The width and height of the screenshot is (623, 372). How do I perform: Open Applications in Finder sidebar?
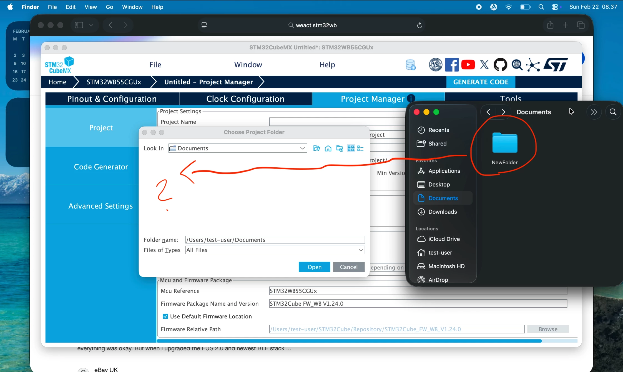443,171
